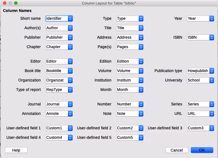218x158 pixels.
Task: Open the Address column dropdown
Action: [130, 37]
